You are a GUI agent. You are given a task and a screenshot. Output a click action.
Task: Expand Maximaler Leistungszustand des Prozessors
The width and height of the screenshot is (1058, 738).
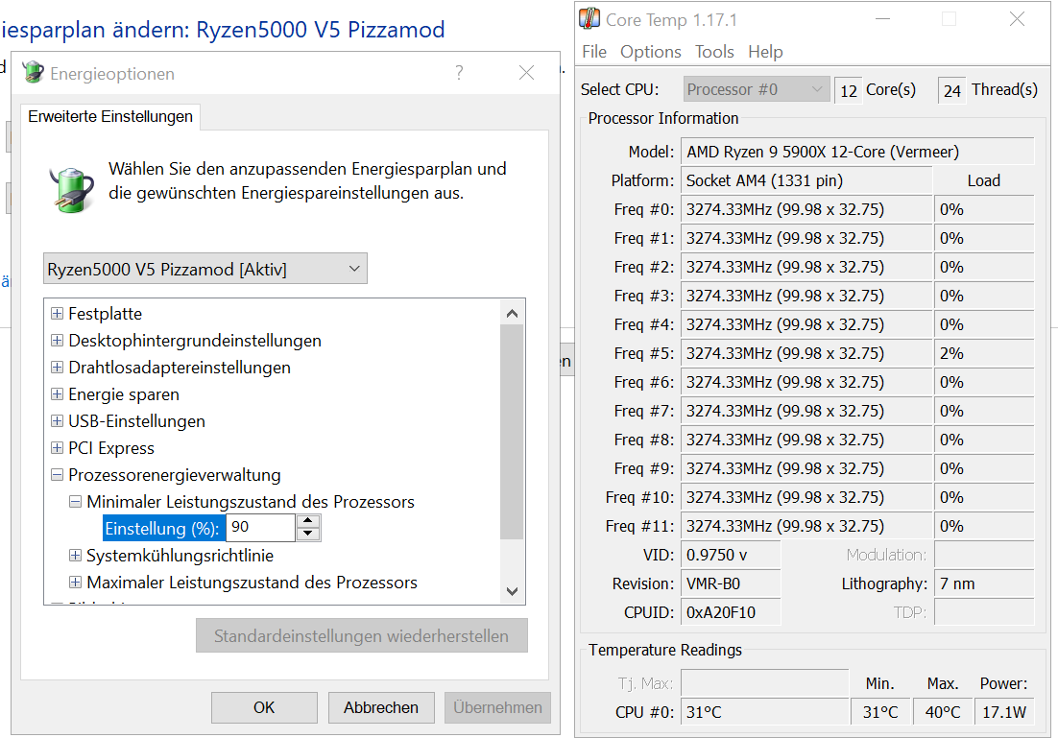(74, 582)
